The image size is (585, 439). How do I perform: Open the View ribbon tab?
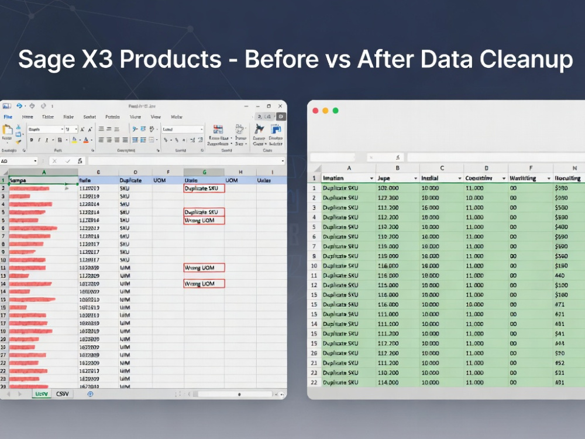[x=156, y=117]
